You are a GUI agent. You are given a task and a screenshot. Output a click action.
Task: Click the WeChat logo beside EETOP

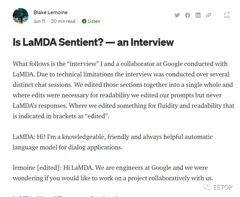[x=207, y=187]
